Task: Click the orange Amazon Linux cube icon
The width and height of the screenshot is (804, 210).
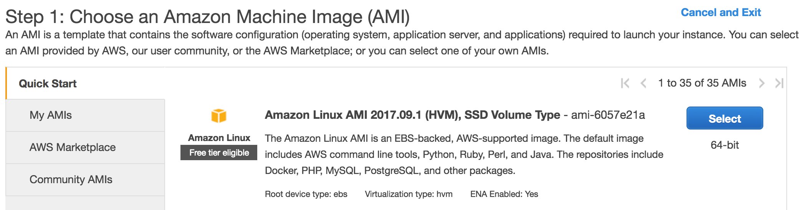Action: pos(219,115)
